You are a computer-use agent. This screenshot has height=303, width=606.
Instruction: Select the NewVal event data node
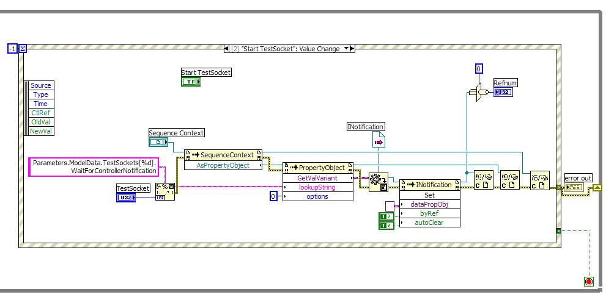pyautogui.click(x=42, y=131)
